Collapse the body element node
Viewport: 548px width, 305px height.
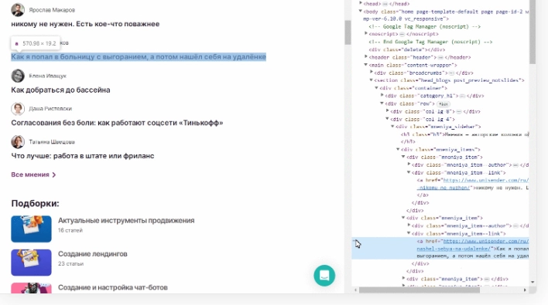(361, 11)
